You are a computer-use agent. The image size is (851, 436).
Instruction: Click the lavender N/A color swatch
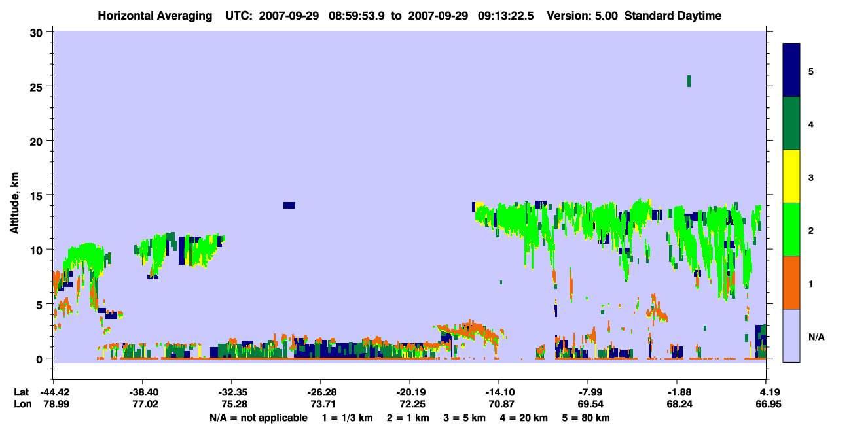791,335
